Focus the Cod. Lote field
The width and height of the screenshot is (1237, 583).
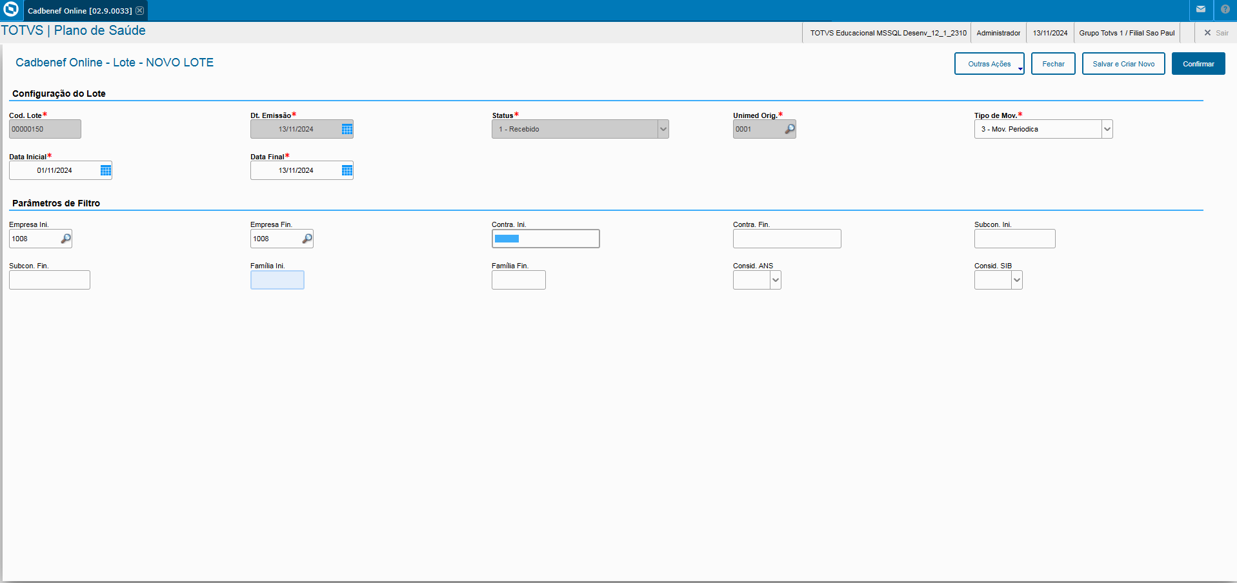45,129
